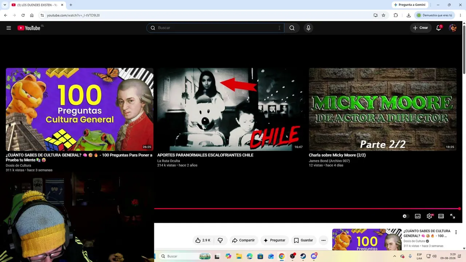Open the Demuestra que eres tú profile chip
The height and width of the screenshot is (262, 466).
tap(434, 15)
